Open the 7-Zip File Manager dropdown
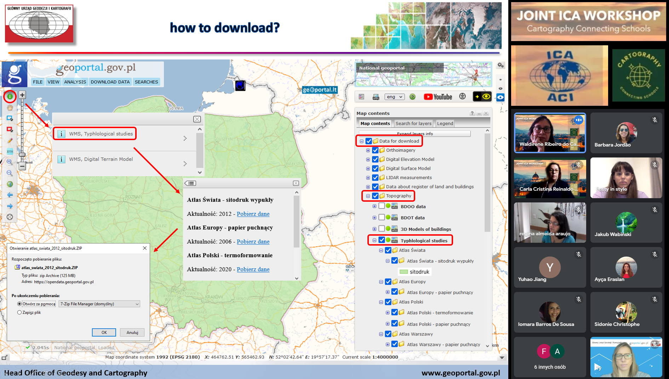 tap(99, 304)
